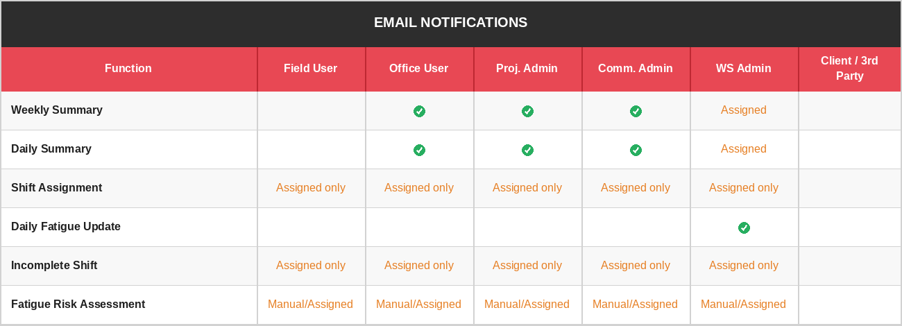Click the Function column header

pos(128,68)
